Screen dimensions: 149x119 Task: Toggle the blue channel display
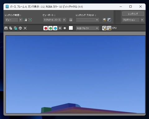click(55, 28)
